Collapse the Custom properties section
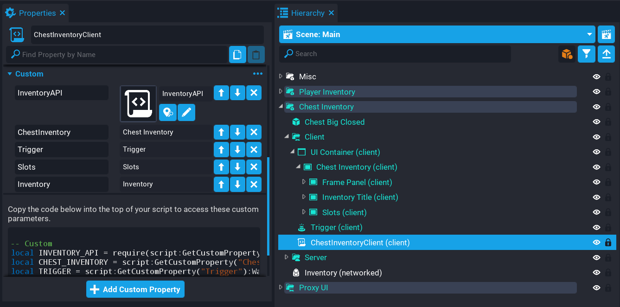Screen dimensions: 620x307 tap(10, 74)
